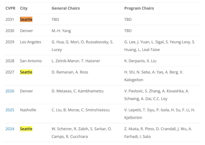The image size is (205, 145).
Task: Click the San Antonio city cell
Action: [x=31, y=61]
